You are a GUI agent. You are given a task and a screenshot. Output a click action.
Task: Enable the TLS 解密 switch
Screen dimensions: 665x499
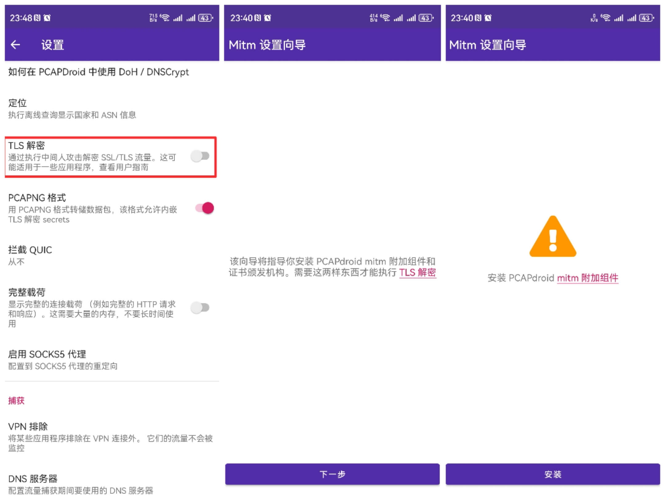coord(200,156)
